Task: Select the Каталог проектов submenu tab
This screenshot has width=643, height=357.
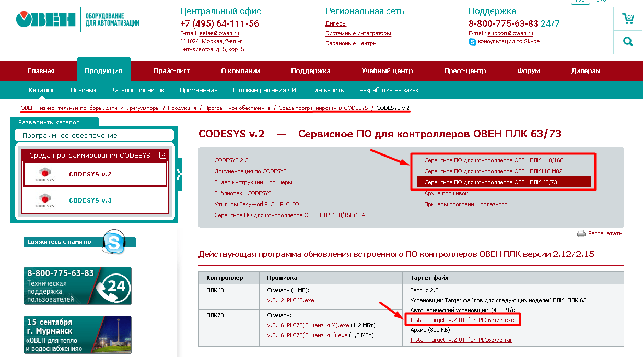Action: click(x=138, y=90)
